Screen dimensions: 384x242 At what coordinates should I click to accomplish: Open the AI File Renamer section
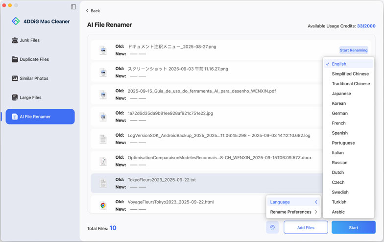click(40, 117)
